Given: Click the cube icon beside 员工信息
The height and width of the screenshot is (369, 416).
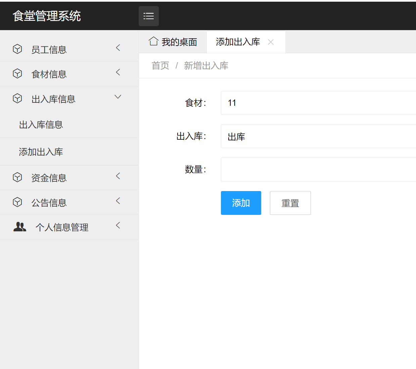Looking at the screenshot, I should tap(17, 49).
